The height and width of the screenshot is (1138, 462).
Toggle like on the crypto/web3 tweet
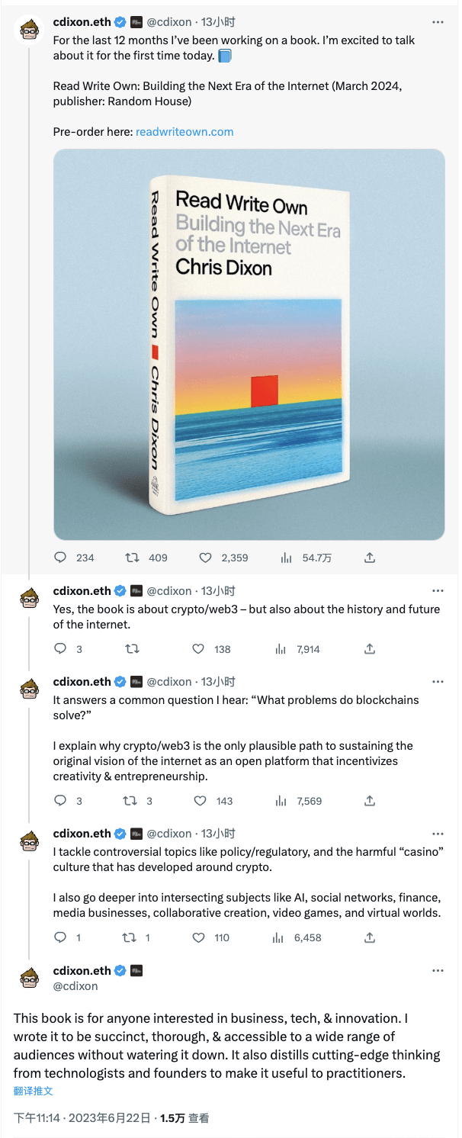pos(200,648)
